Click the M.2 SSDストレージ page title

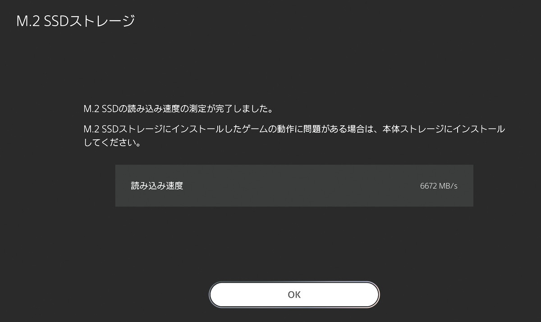76,21
